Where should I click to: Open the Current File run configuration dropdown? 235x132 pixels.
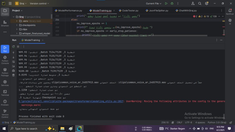[154, 3]
